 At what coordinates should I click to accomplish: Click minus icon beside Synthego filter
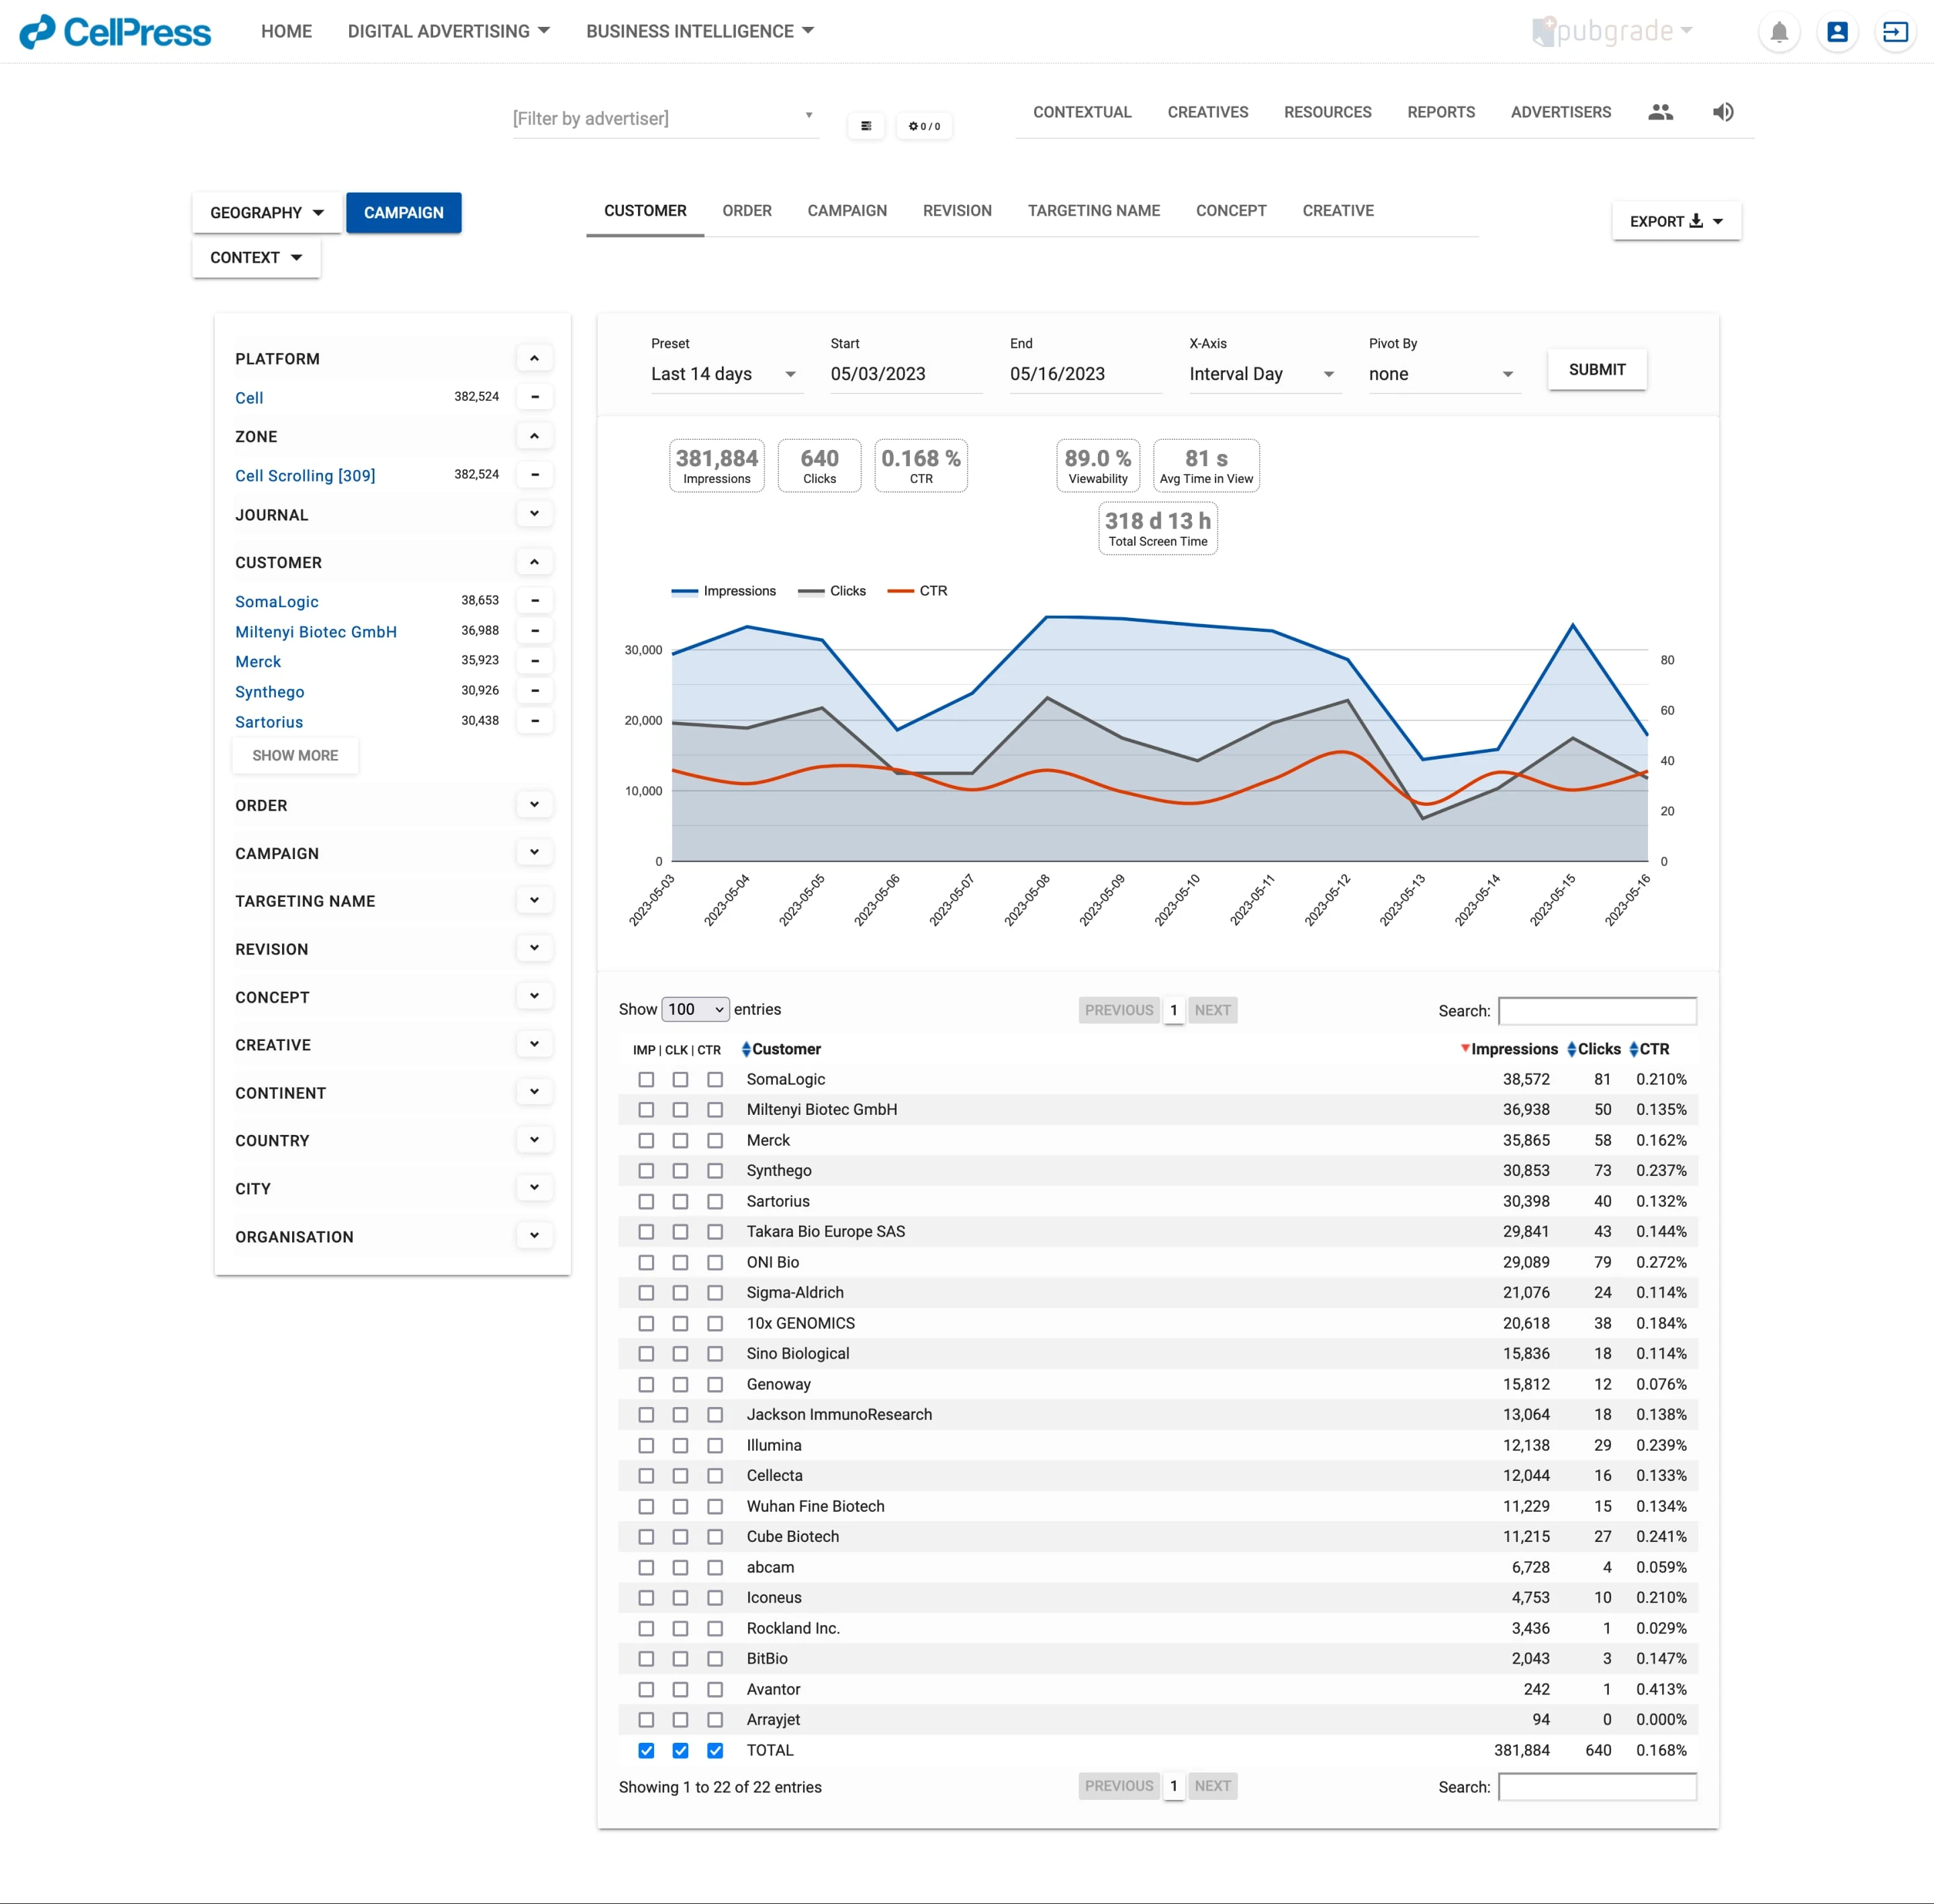[x=535, y=691]
